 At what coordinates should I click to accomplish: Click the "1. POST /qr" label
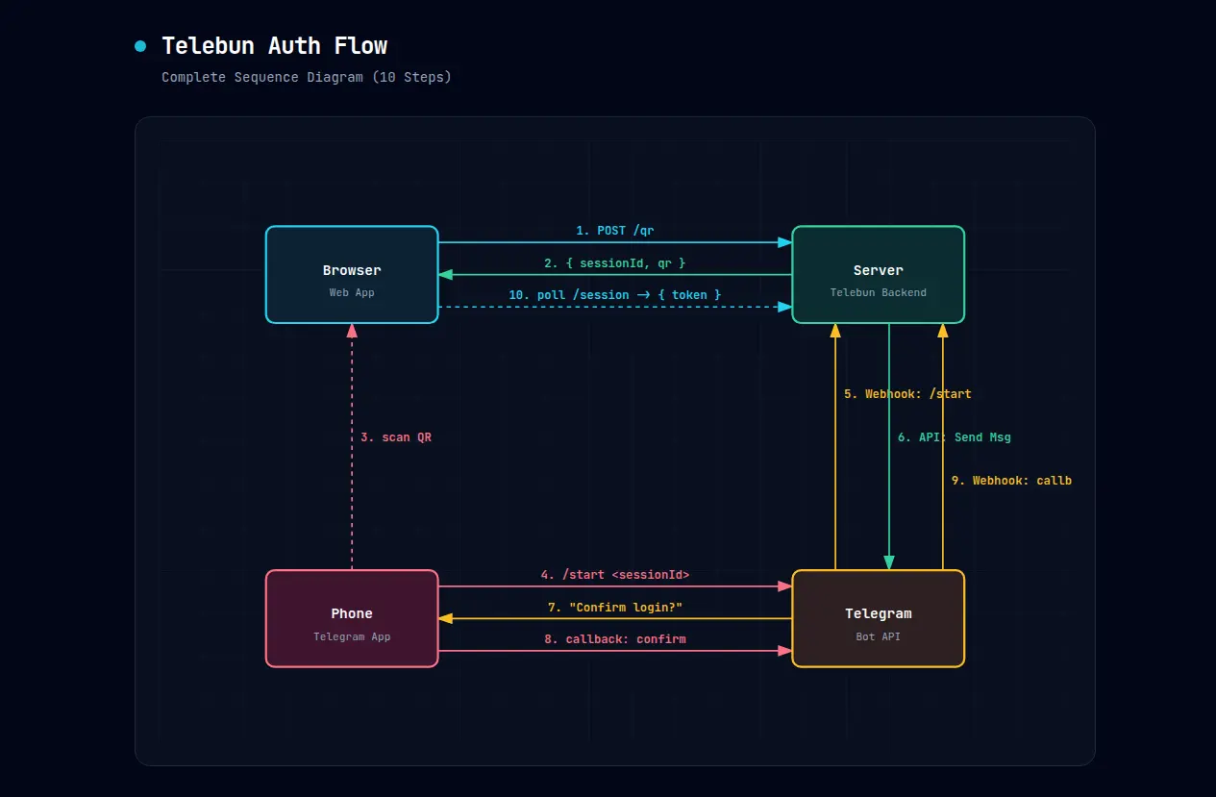615,231
